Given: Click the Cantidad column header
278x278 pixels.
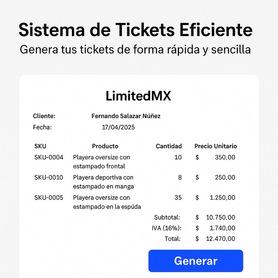Looking at the screenshot, I should coord(169,146).
